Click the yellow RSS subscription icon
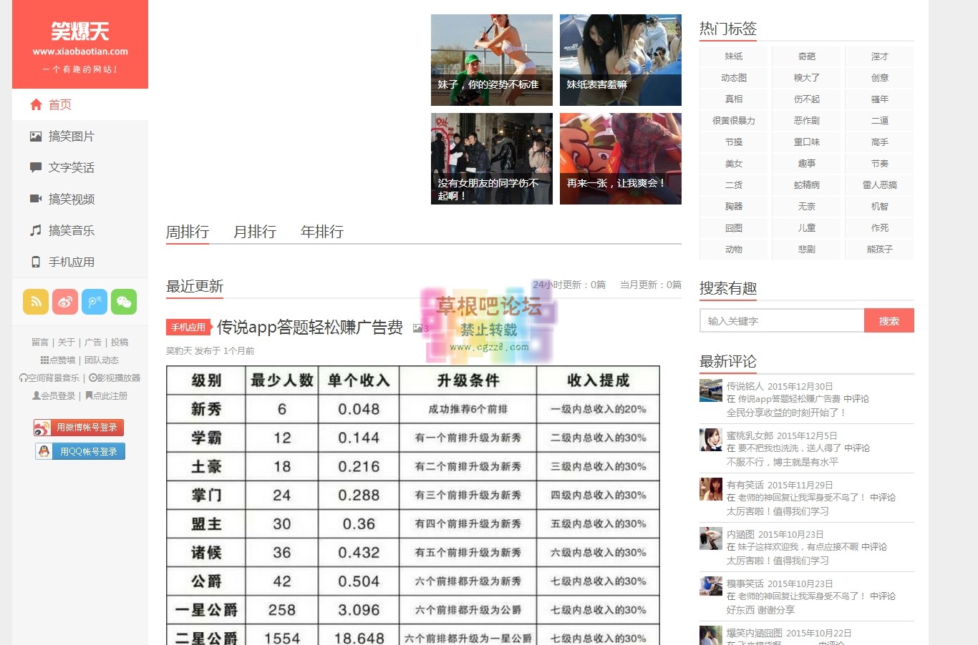Viewport: 978px width, 645px height. coord(36,302)
